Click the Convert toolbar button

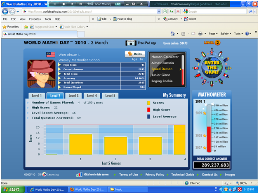click(170, 19)
